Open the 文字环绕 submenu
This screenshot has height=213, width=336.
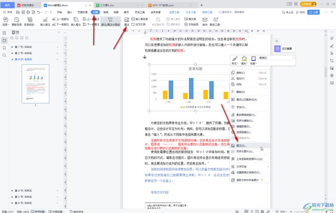249,167
